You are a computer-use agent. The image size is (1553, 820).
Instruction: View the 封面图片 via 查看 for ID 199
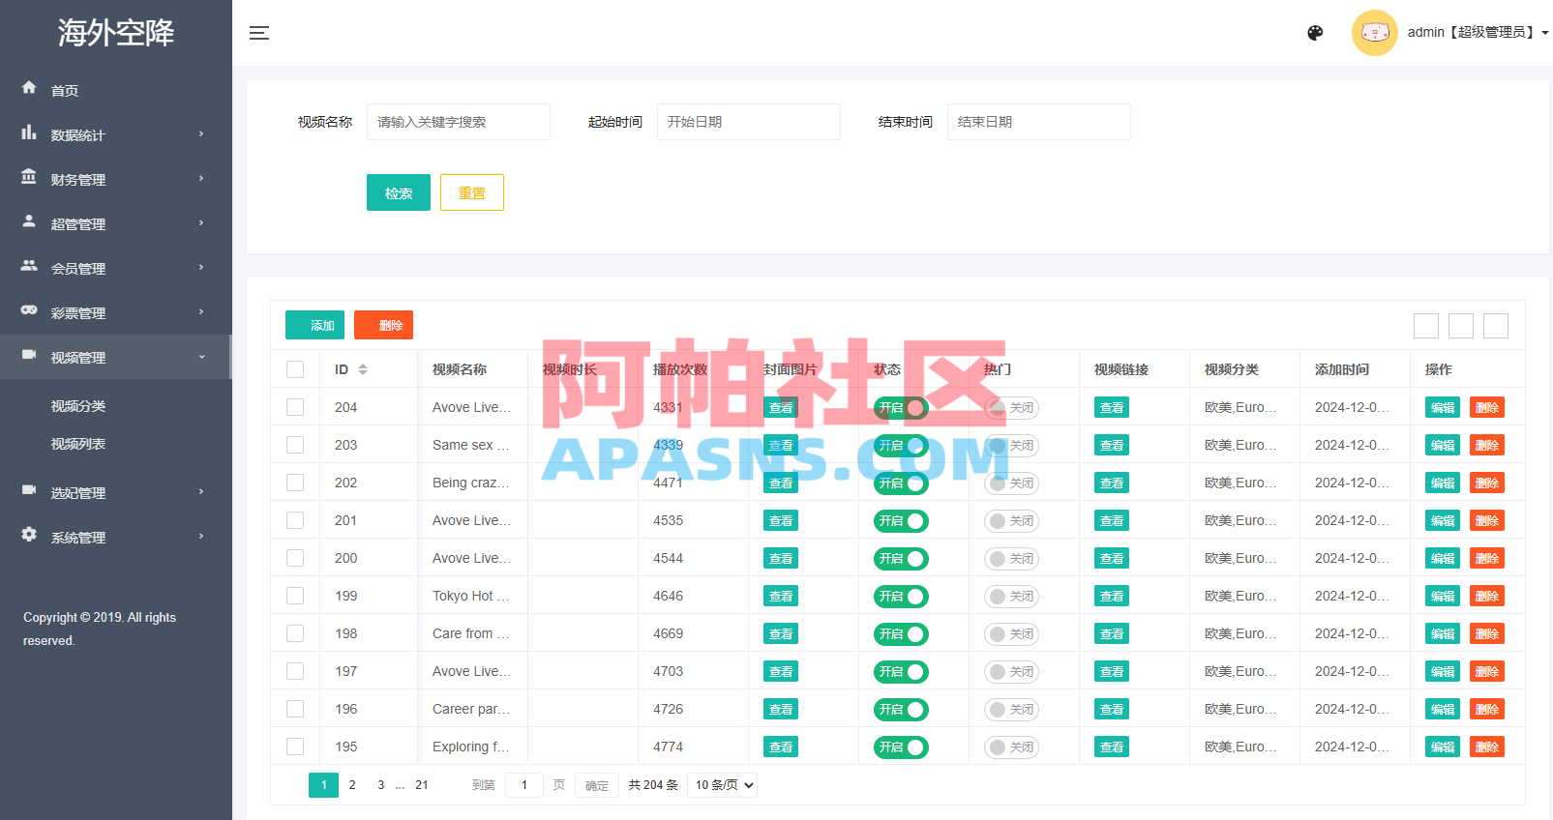click(x=781, y=596)
